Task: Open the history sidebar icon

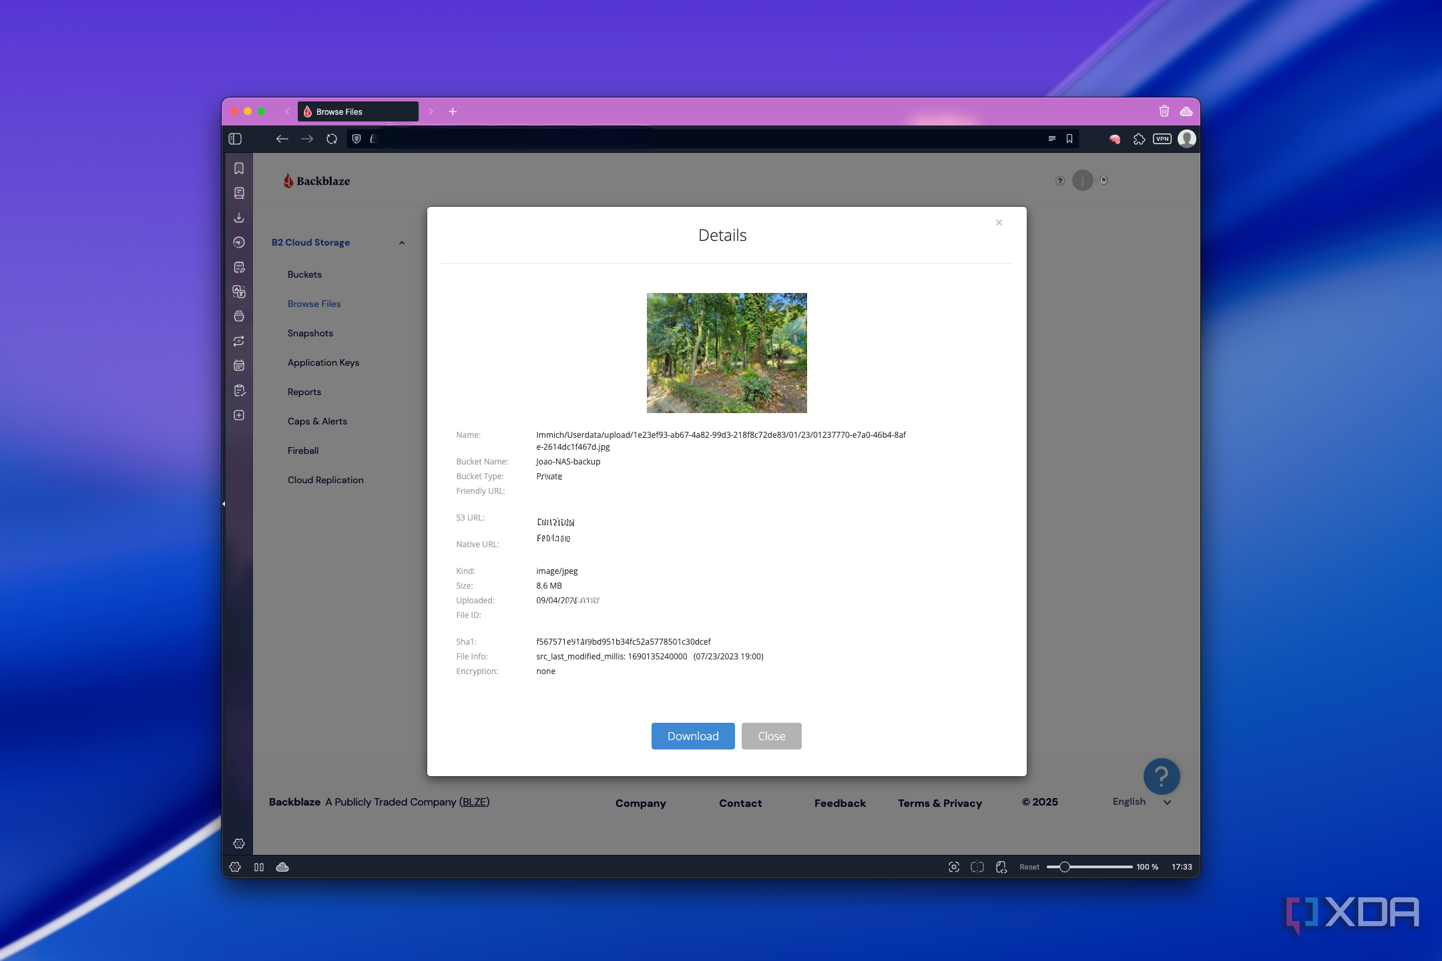Action: click(x=239, y=242)
